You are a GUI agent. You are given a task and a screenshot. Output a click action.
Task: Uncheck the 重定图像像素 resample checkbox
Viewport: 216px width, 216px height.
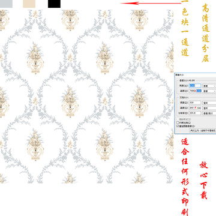tap(178, 126)
